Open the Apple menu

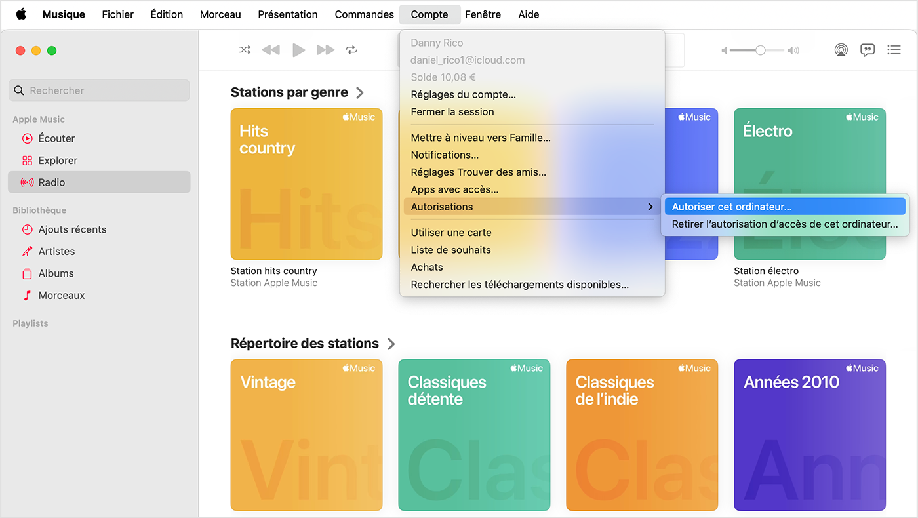[x=21, y=14]
